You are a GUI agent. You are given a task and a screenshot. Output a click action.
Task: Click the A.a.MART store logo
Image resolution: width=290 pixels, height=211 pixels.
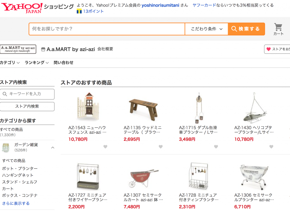18,49
